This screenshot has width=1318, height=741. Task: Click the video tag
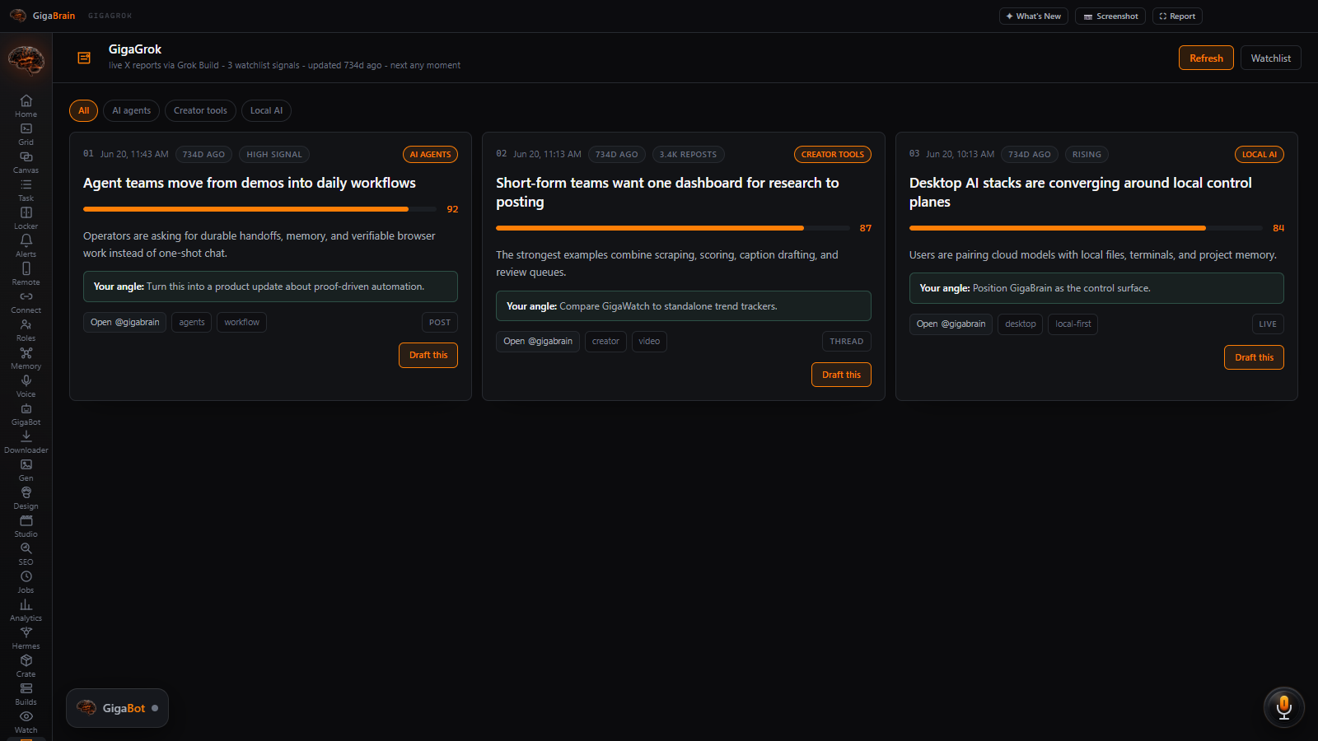click(649, 341)
